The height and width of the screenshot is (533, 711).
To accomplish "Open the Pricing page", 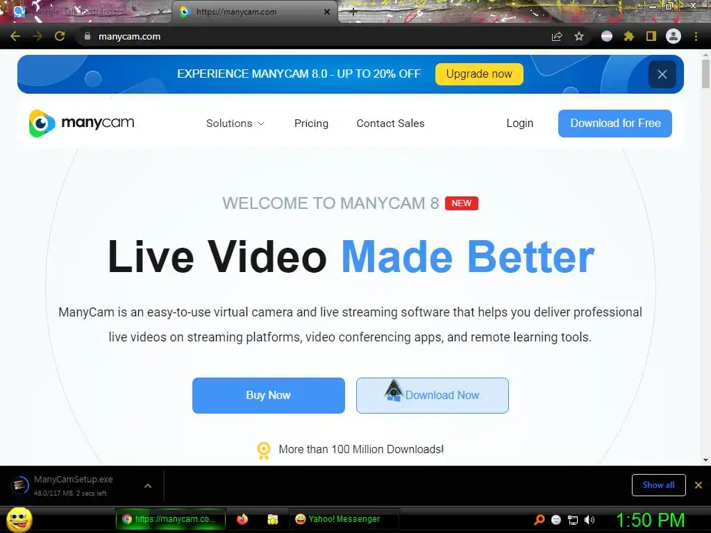I will coord(311,124).
